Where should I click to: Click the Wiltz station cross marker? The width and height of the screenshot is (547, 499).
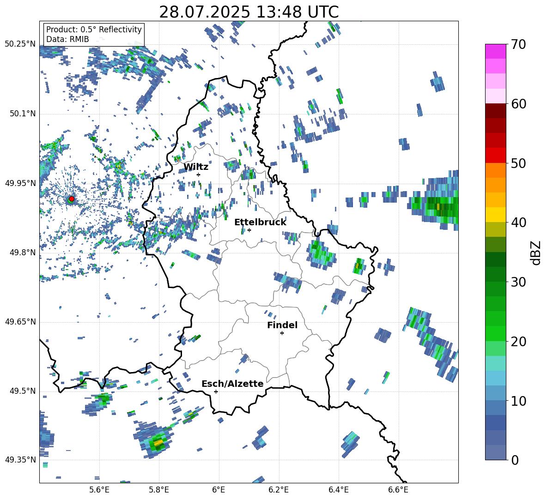click(x=199, y=174)
